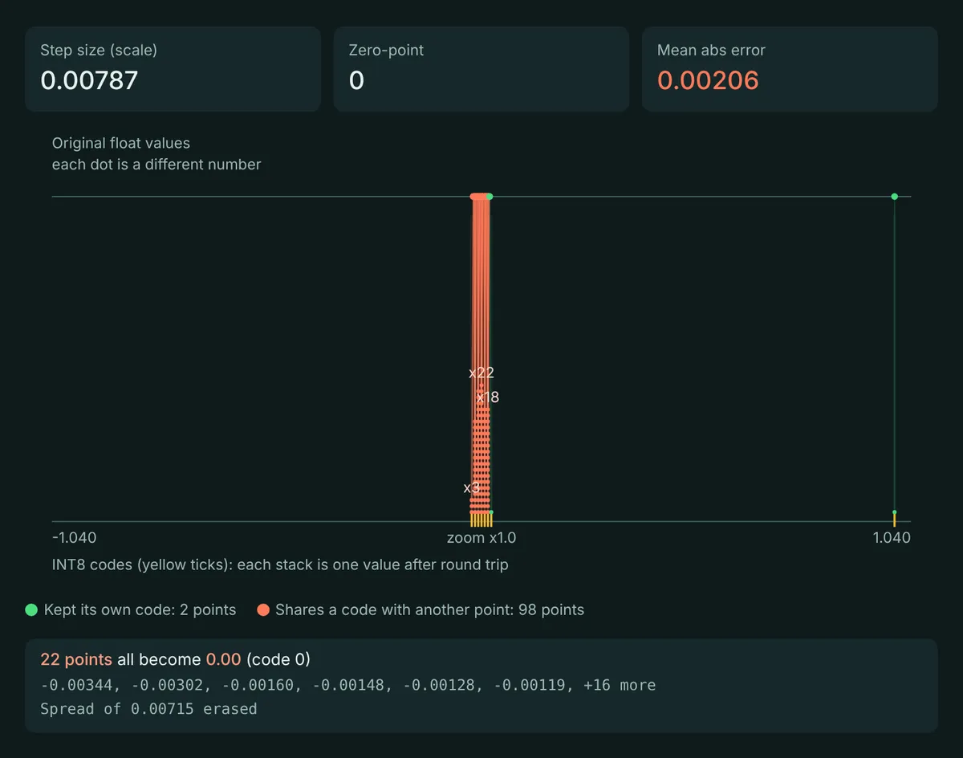Click the "Original float values" heading

[x=121, y=143]
